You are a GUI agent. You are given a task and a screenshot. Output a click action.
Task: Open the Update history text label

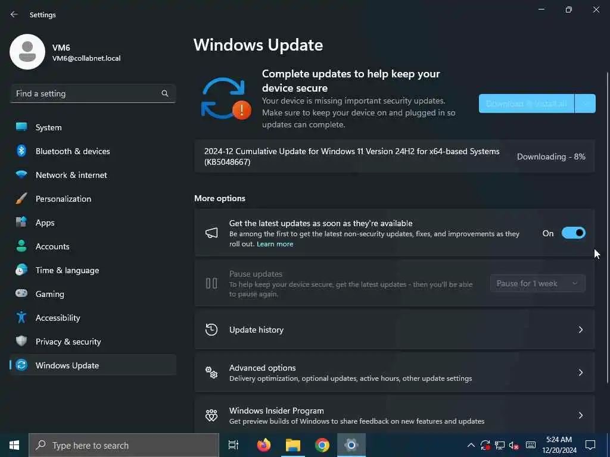click(256, 330)
